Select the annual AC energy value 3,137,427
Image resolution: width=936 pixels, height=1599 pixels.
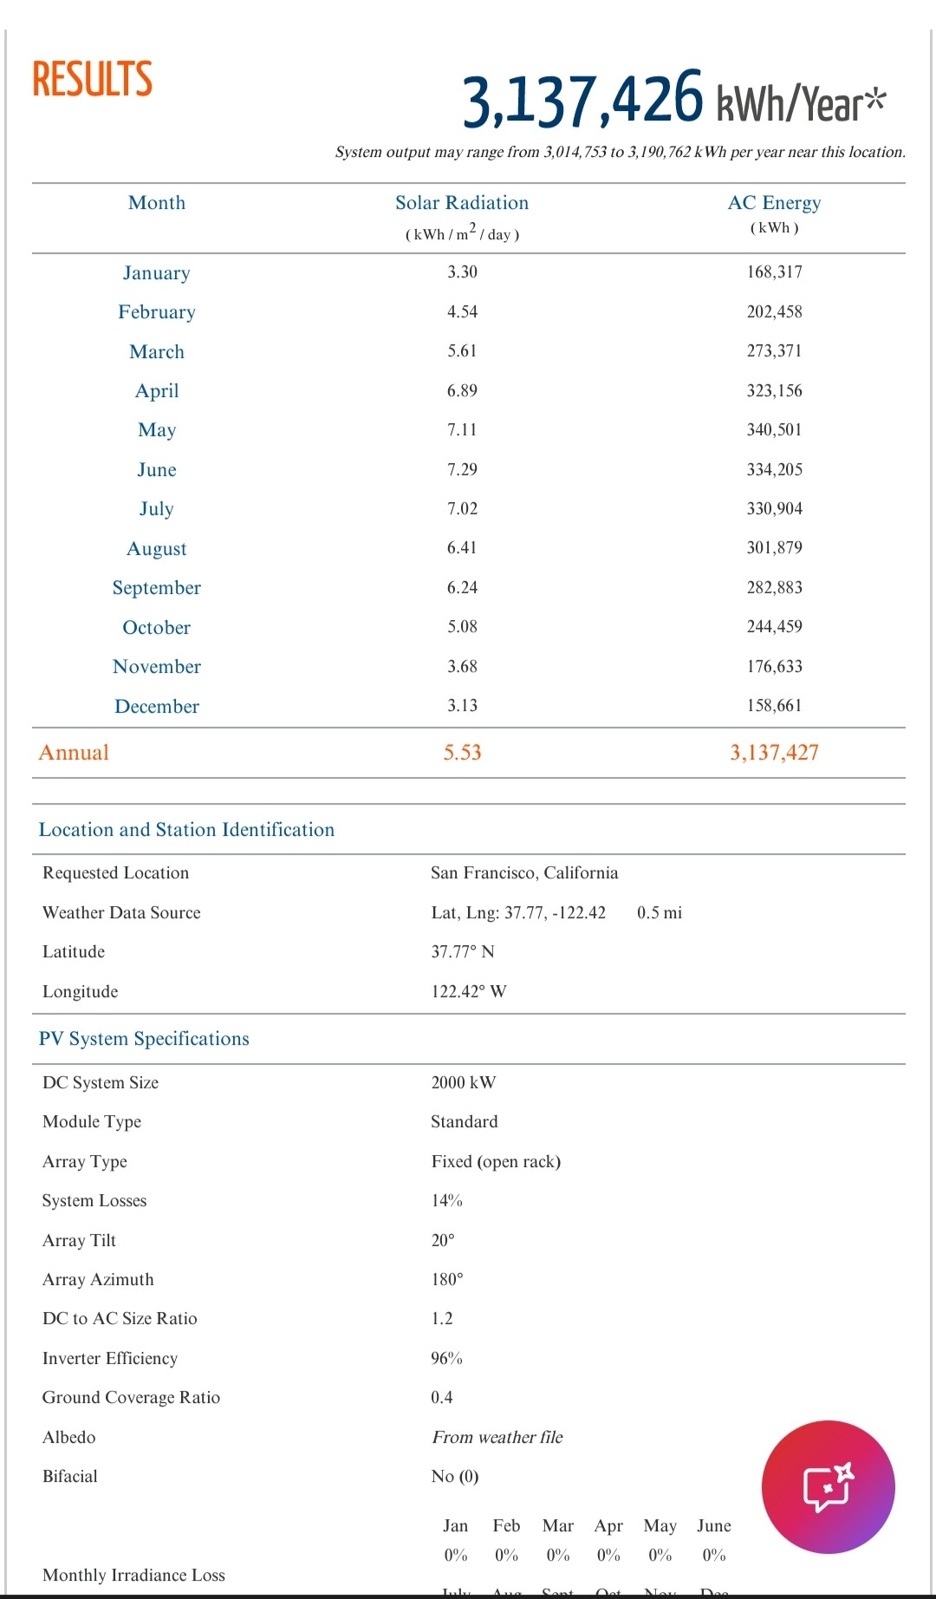click(774, 753)
